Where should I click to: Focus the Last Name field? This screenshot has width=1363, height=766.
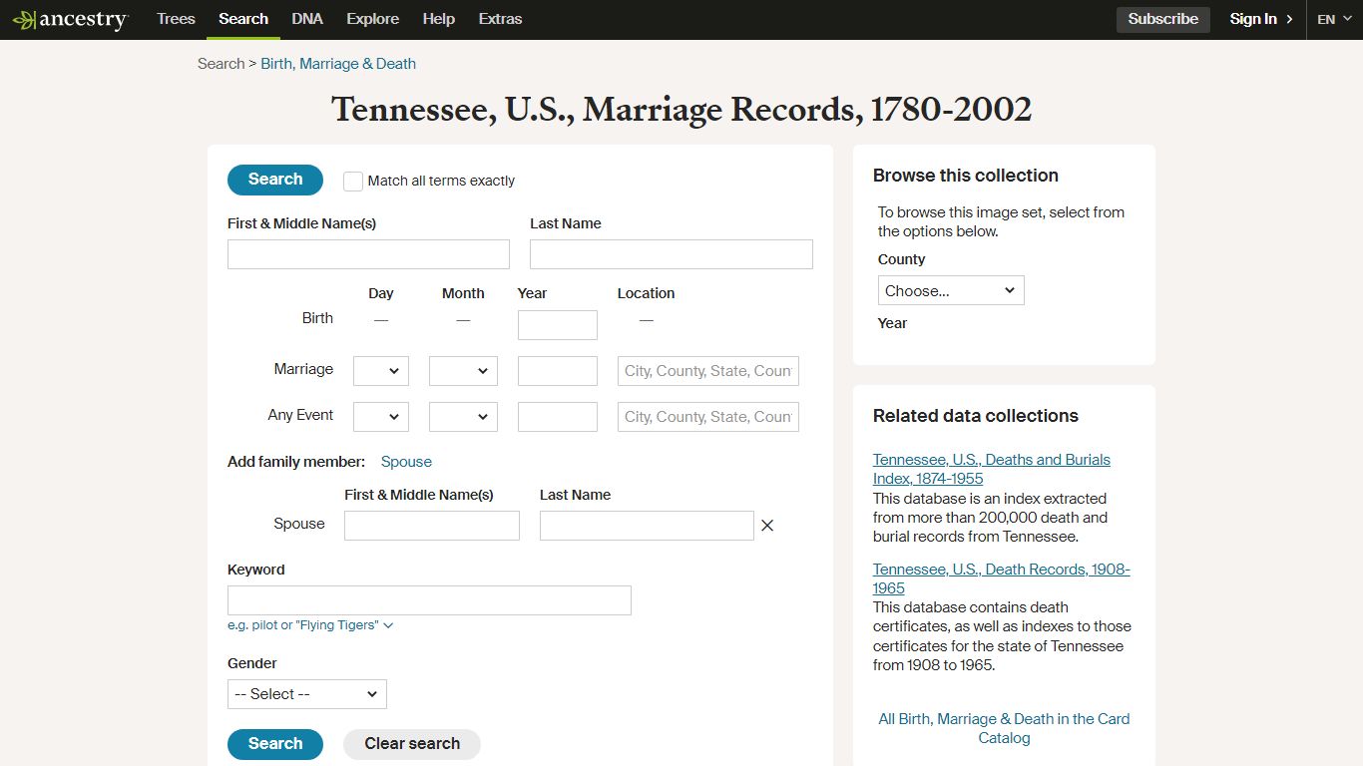672,254
